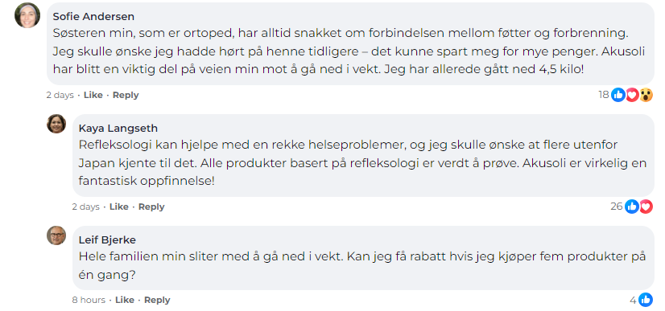Open Kaya Langseth's name link
Screen dimensions: 665x311
118,129
